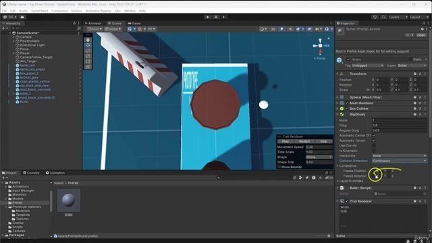
Task: Select the Rotate tool
Action: pyautogui.click(x=88, y=51)
